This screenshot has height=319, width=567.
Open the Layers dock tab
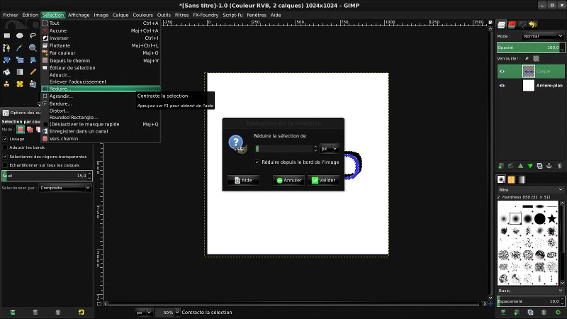coord(501,25)
